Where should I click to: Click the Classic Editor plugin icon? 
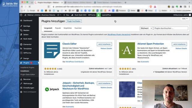(x=52, y=50)
